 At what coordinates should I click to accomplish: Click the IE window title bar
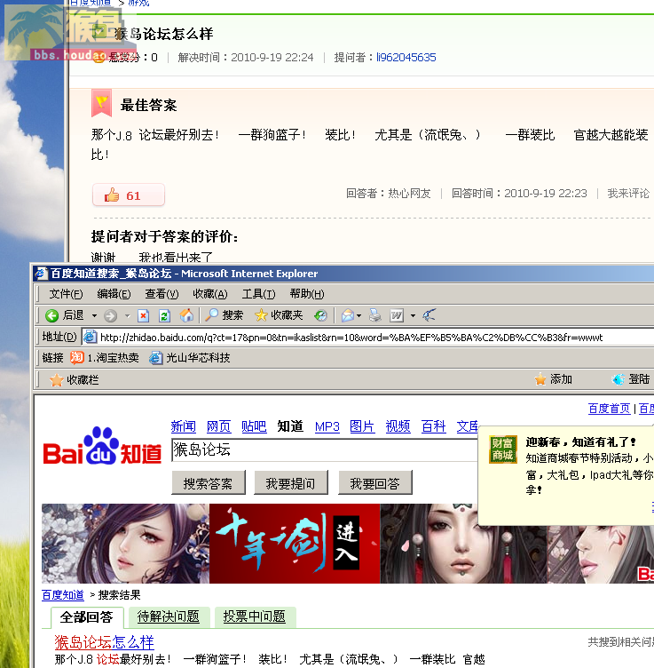pos(343,273)
